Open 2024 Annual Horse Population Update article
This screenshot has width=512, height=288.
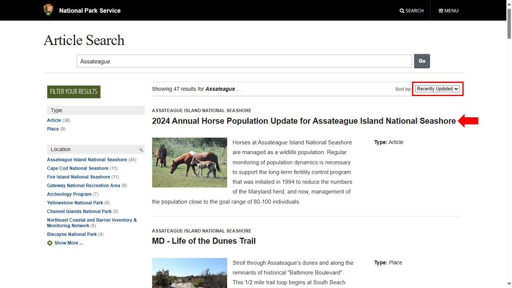pos(304,121)
